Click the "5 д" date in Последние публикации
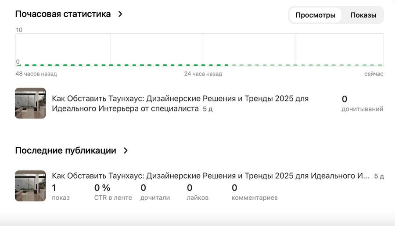Screen dimensions: 395x226 379,176
